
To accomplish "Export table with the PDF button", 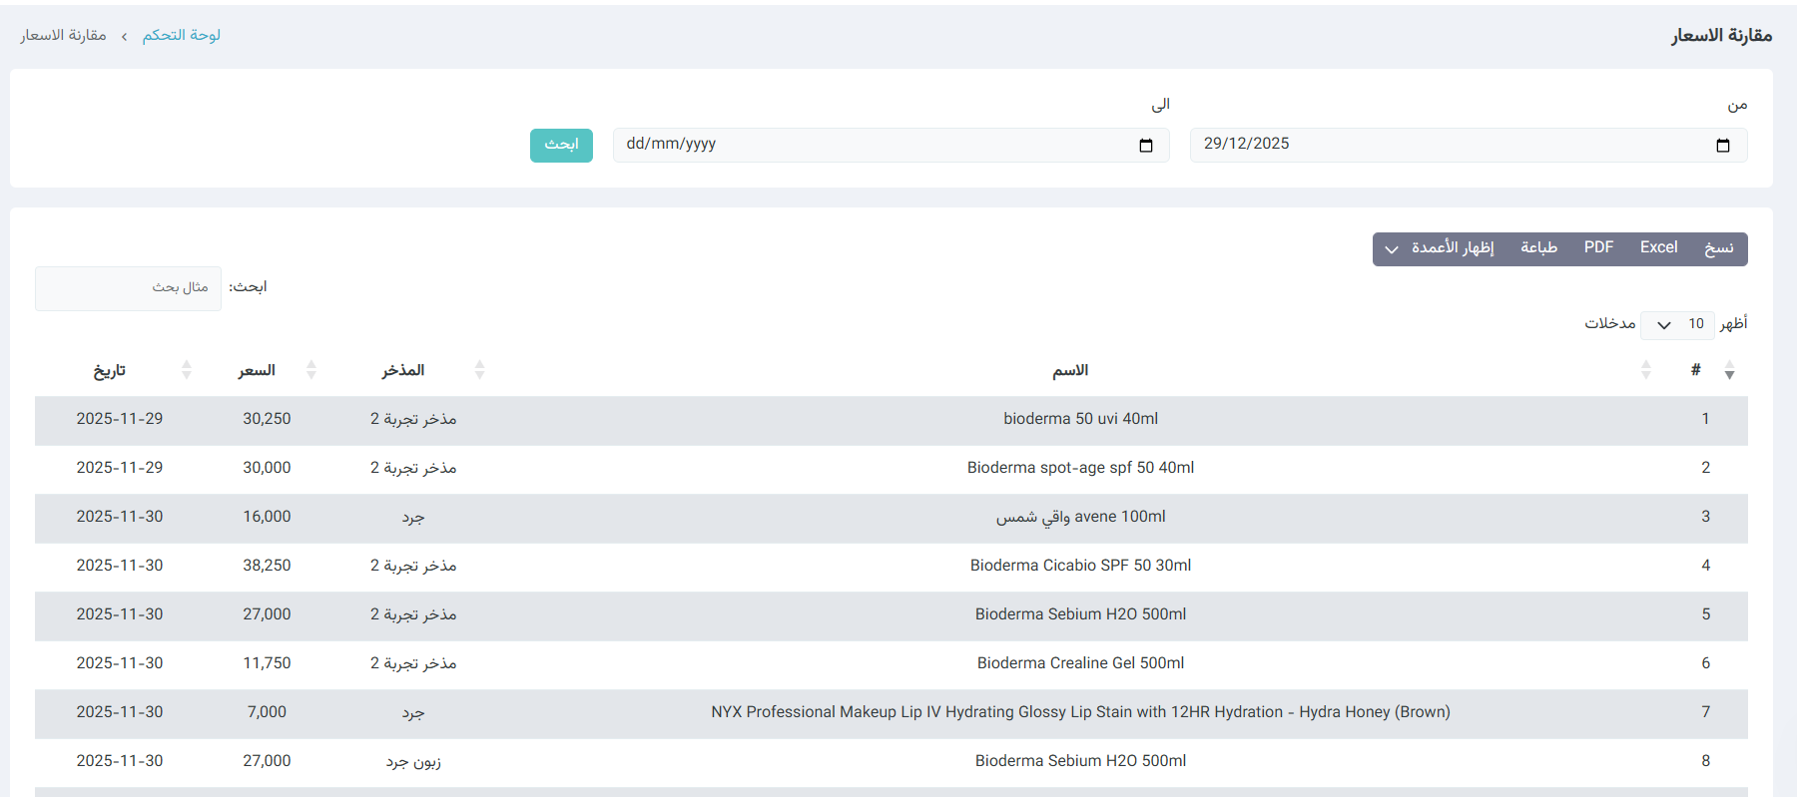I will (1598, 248).
